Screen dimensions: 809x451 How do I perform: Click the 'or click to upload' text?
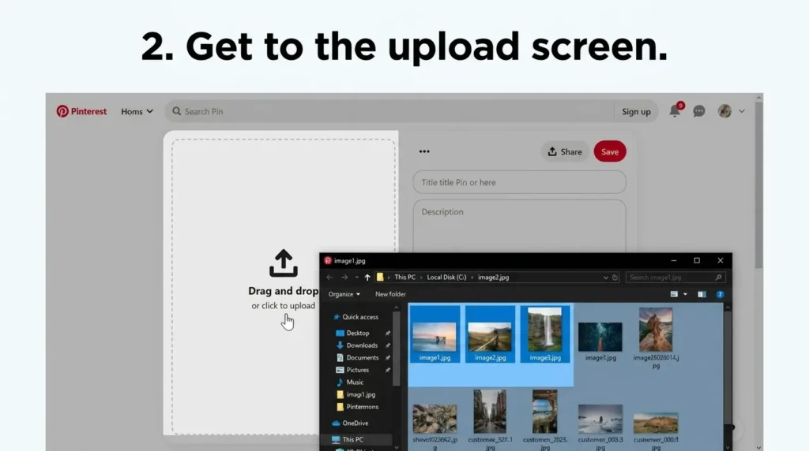pyautogui.click(x=284, y=306)
